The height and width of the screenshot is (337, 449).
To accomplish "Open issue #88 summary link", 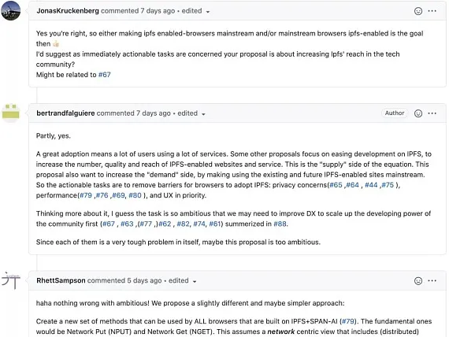I will pyautogui.click(x=280, y=224).
